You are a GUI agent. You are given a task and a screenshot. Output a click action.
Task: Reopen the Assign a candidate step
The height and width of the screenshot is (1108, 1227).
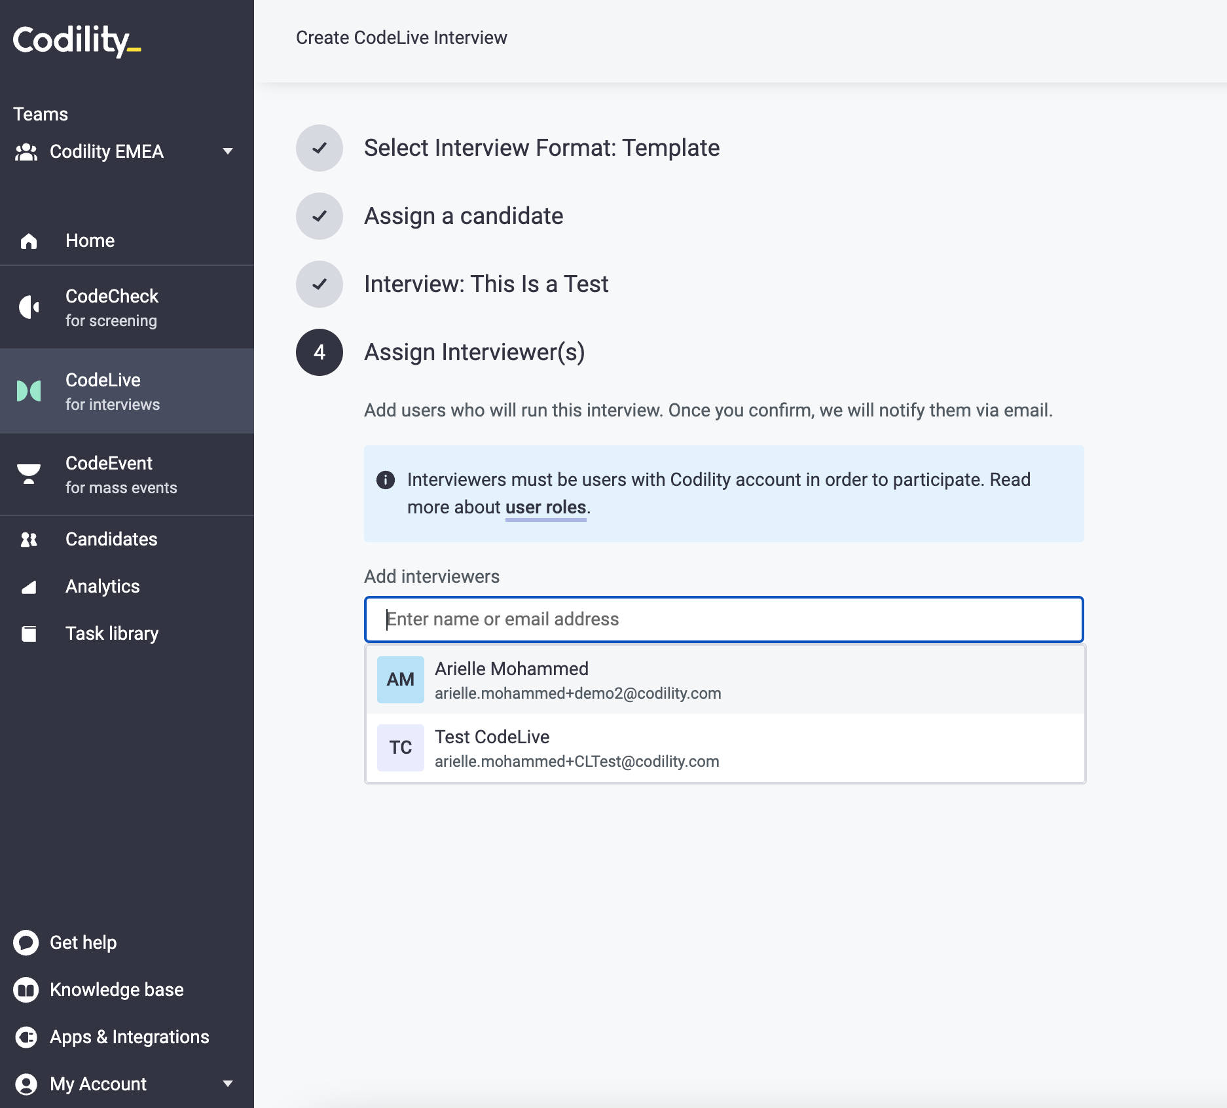coord(464,216)
